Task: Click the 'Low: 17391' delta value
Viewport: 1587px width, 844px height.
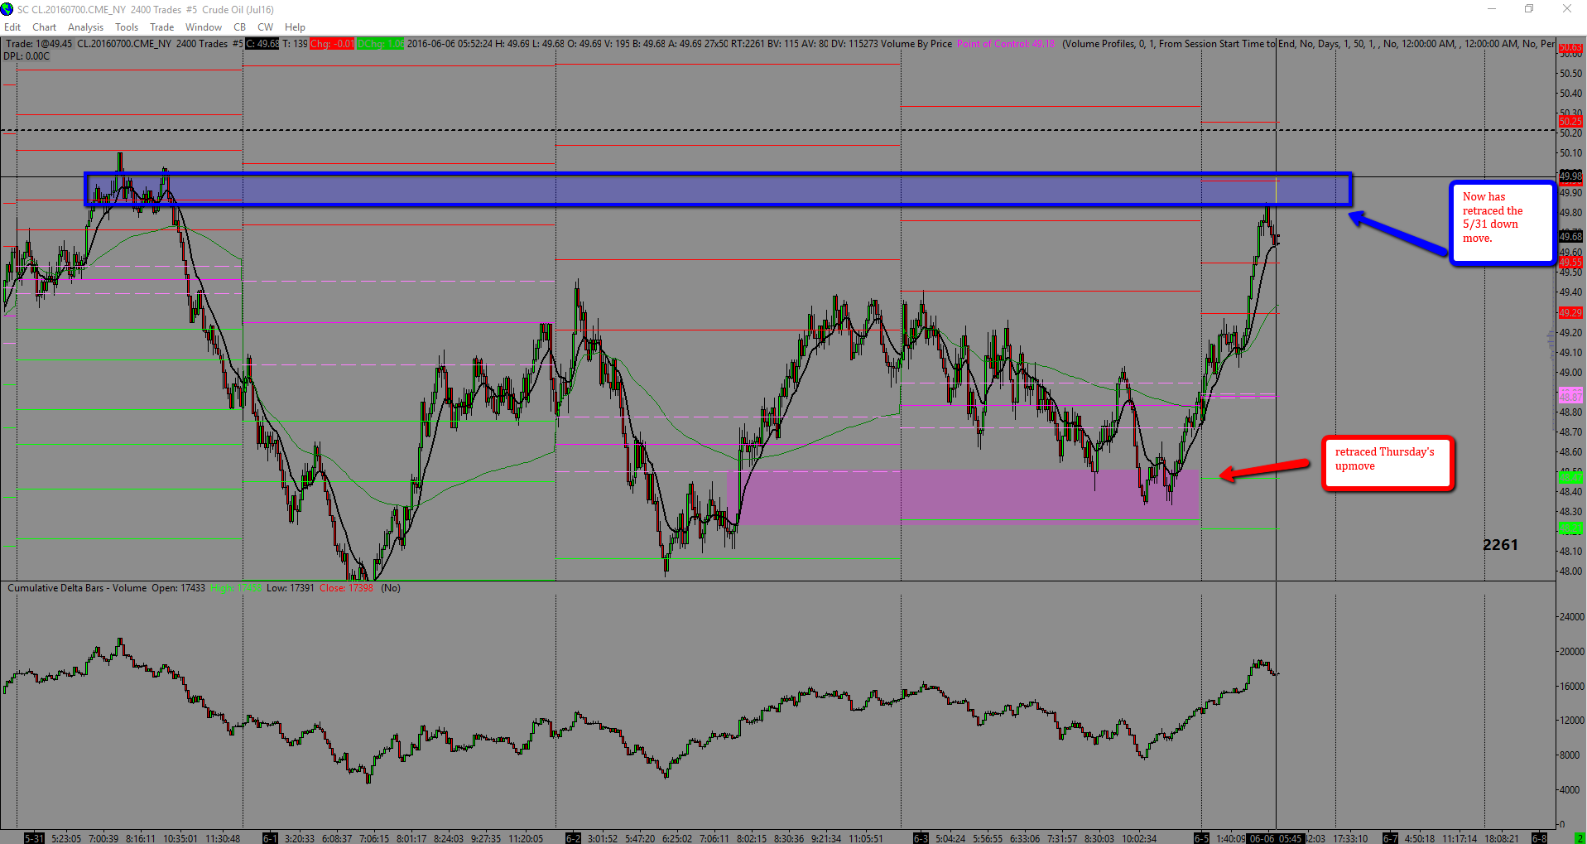Action: (291, 588)
